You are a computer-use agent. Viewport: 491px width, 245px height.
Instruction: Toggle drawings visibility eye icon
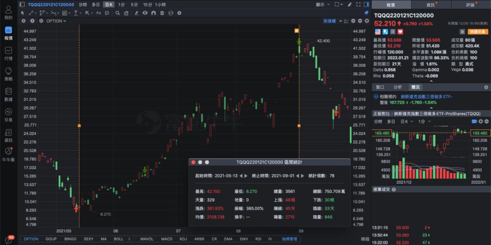pos(145,13)
